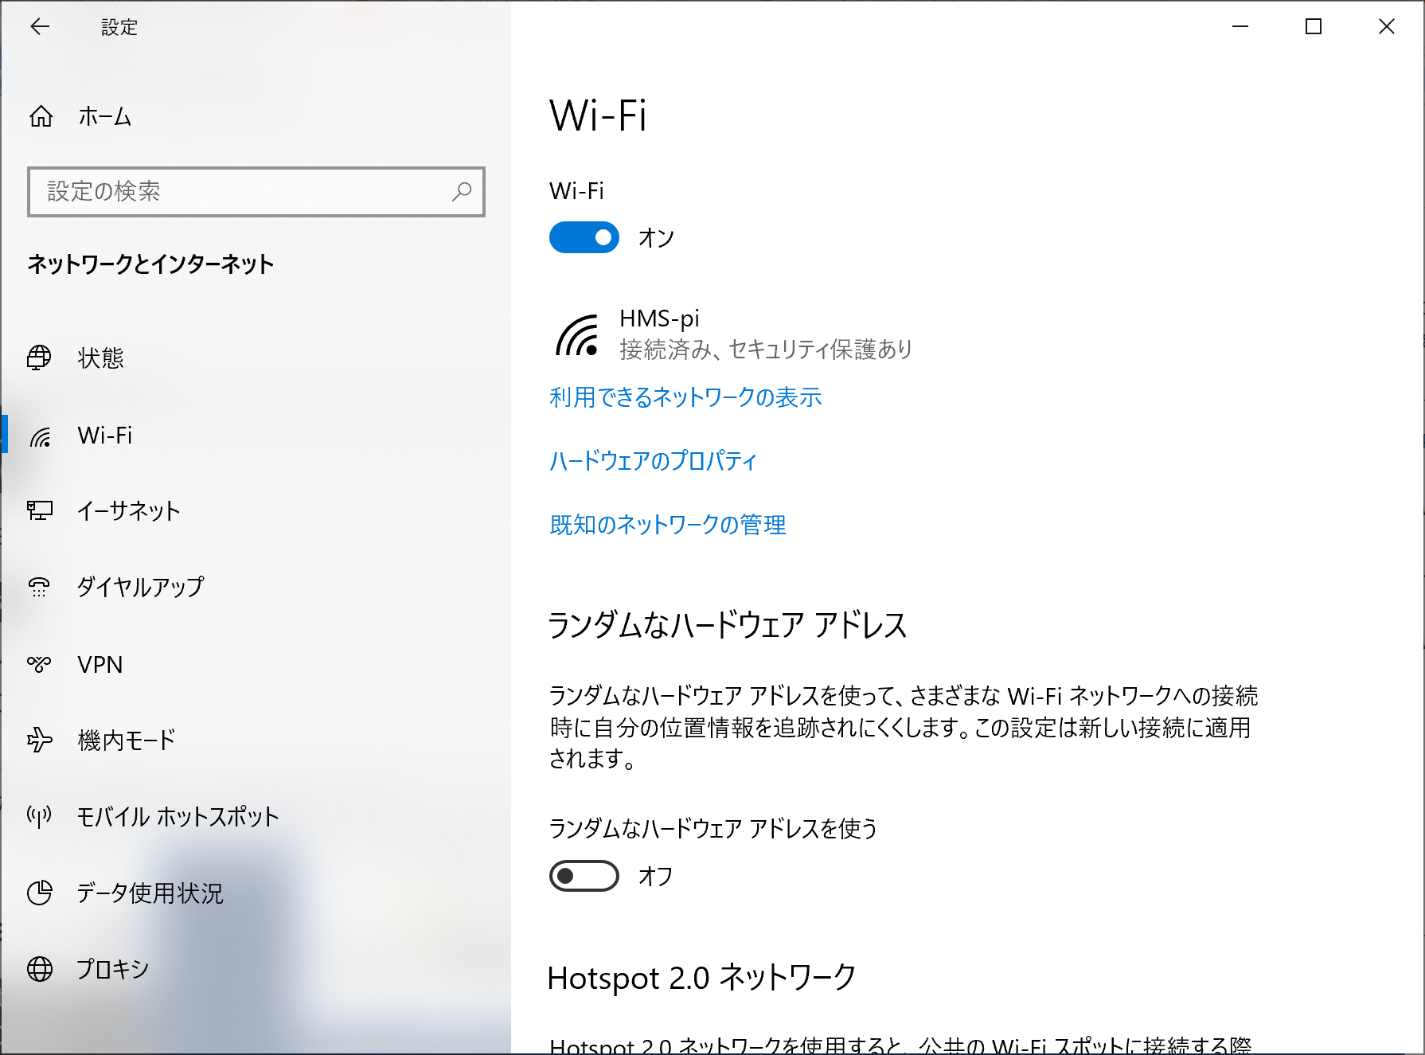The height and width of the screenshot is (1055, 1425).
Task: Click the back arrow at top left
Action: click(x=40, y=26)
